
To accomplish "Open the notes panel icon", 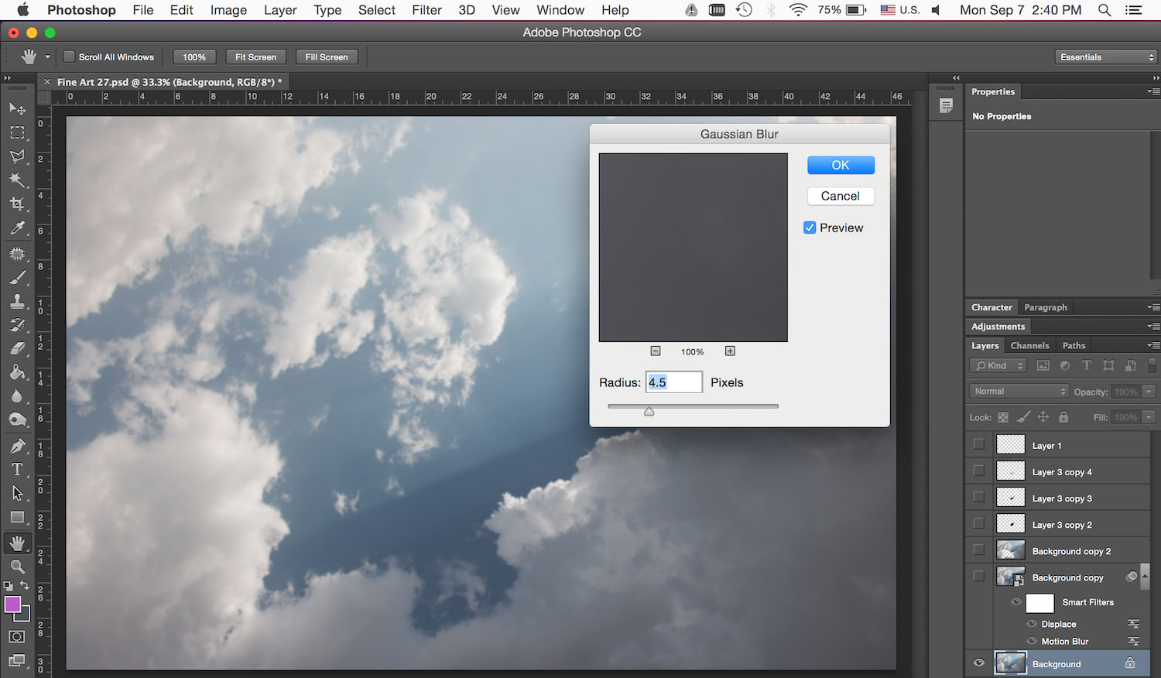I will [x=946, y=106].
